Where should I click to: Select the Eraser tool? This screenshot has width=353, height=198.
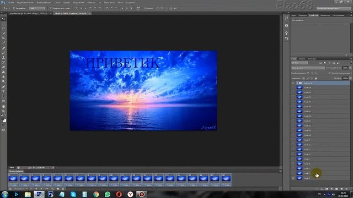[x=4, y=67]
